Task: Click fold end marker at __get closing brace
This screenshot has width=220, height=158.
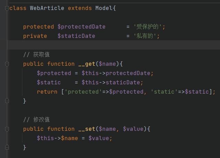Action: [x=7, y=101]
